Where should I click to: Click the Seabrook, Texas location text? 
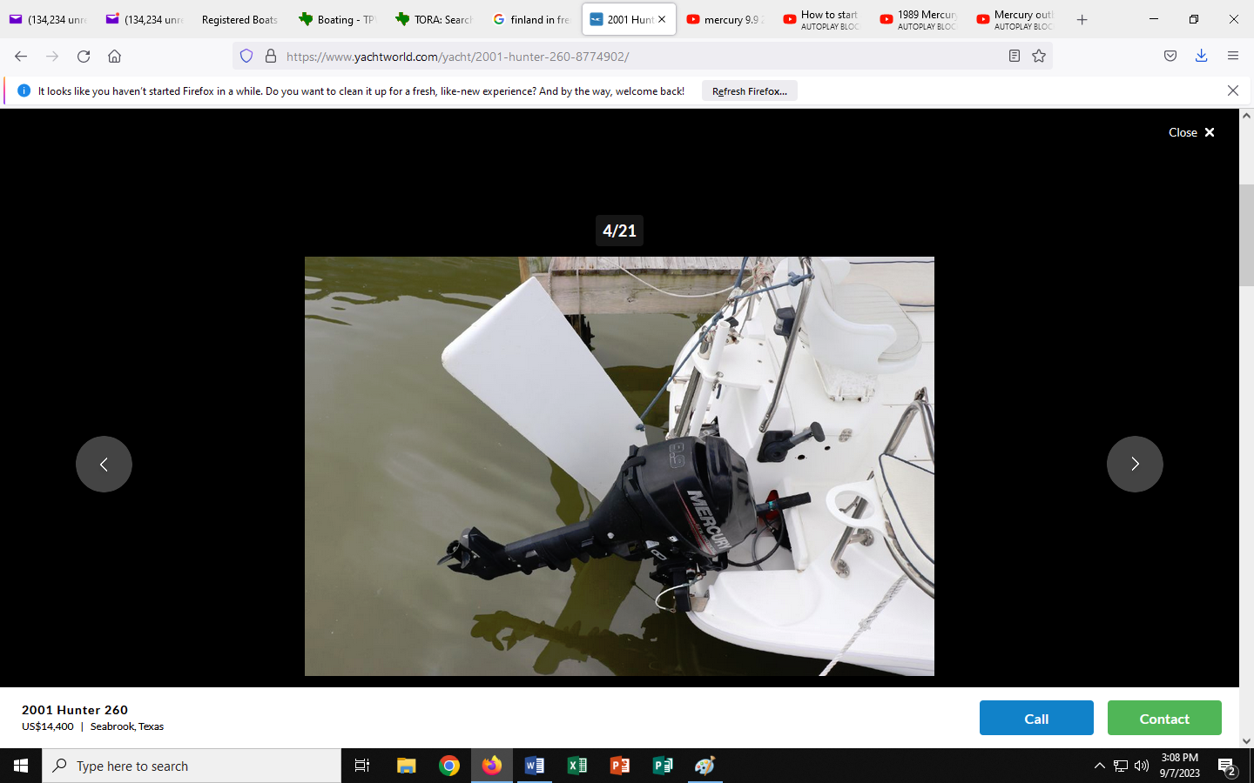pyautogui.click(x=127, y=726)
